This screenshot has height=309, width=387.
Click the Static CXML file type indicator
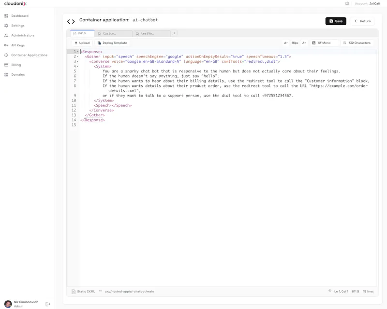tap(83, 292)
